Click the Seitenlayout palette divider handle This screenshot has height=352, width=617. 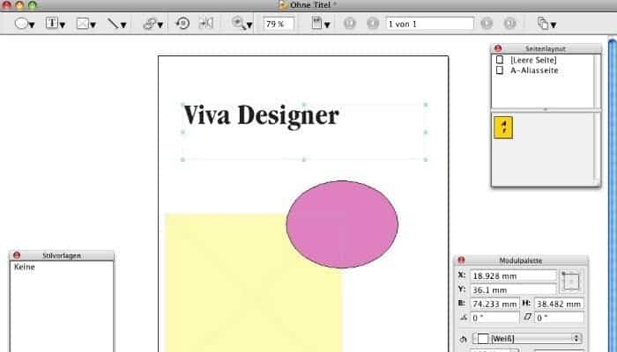point(546,110)
